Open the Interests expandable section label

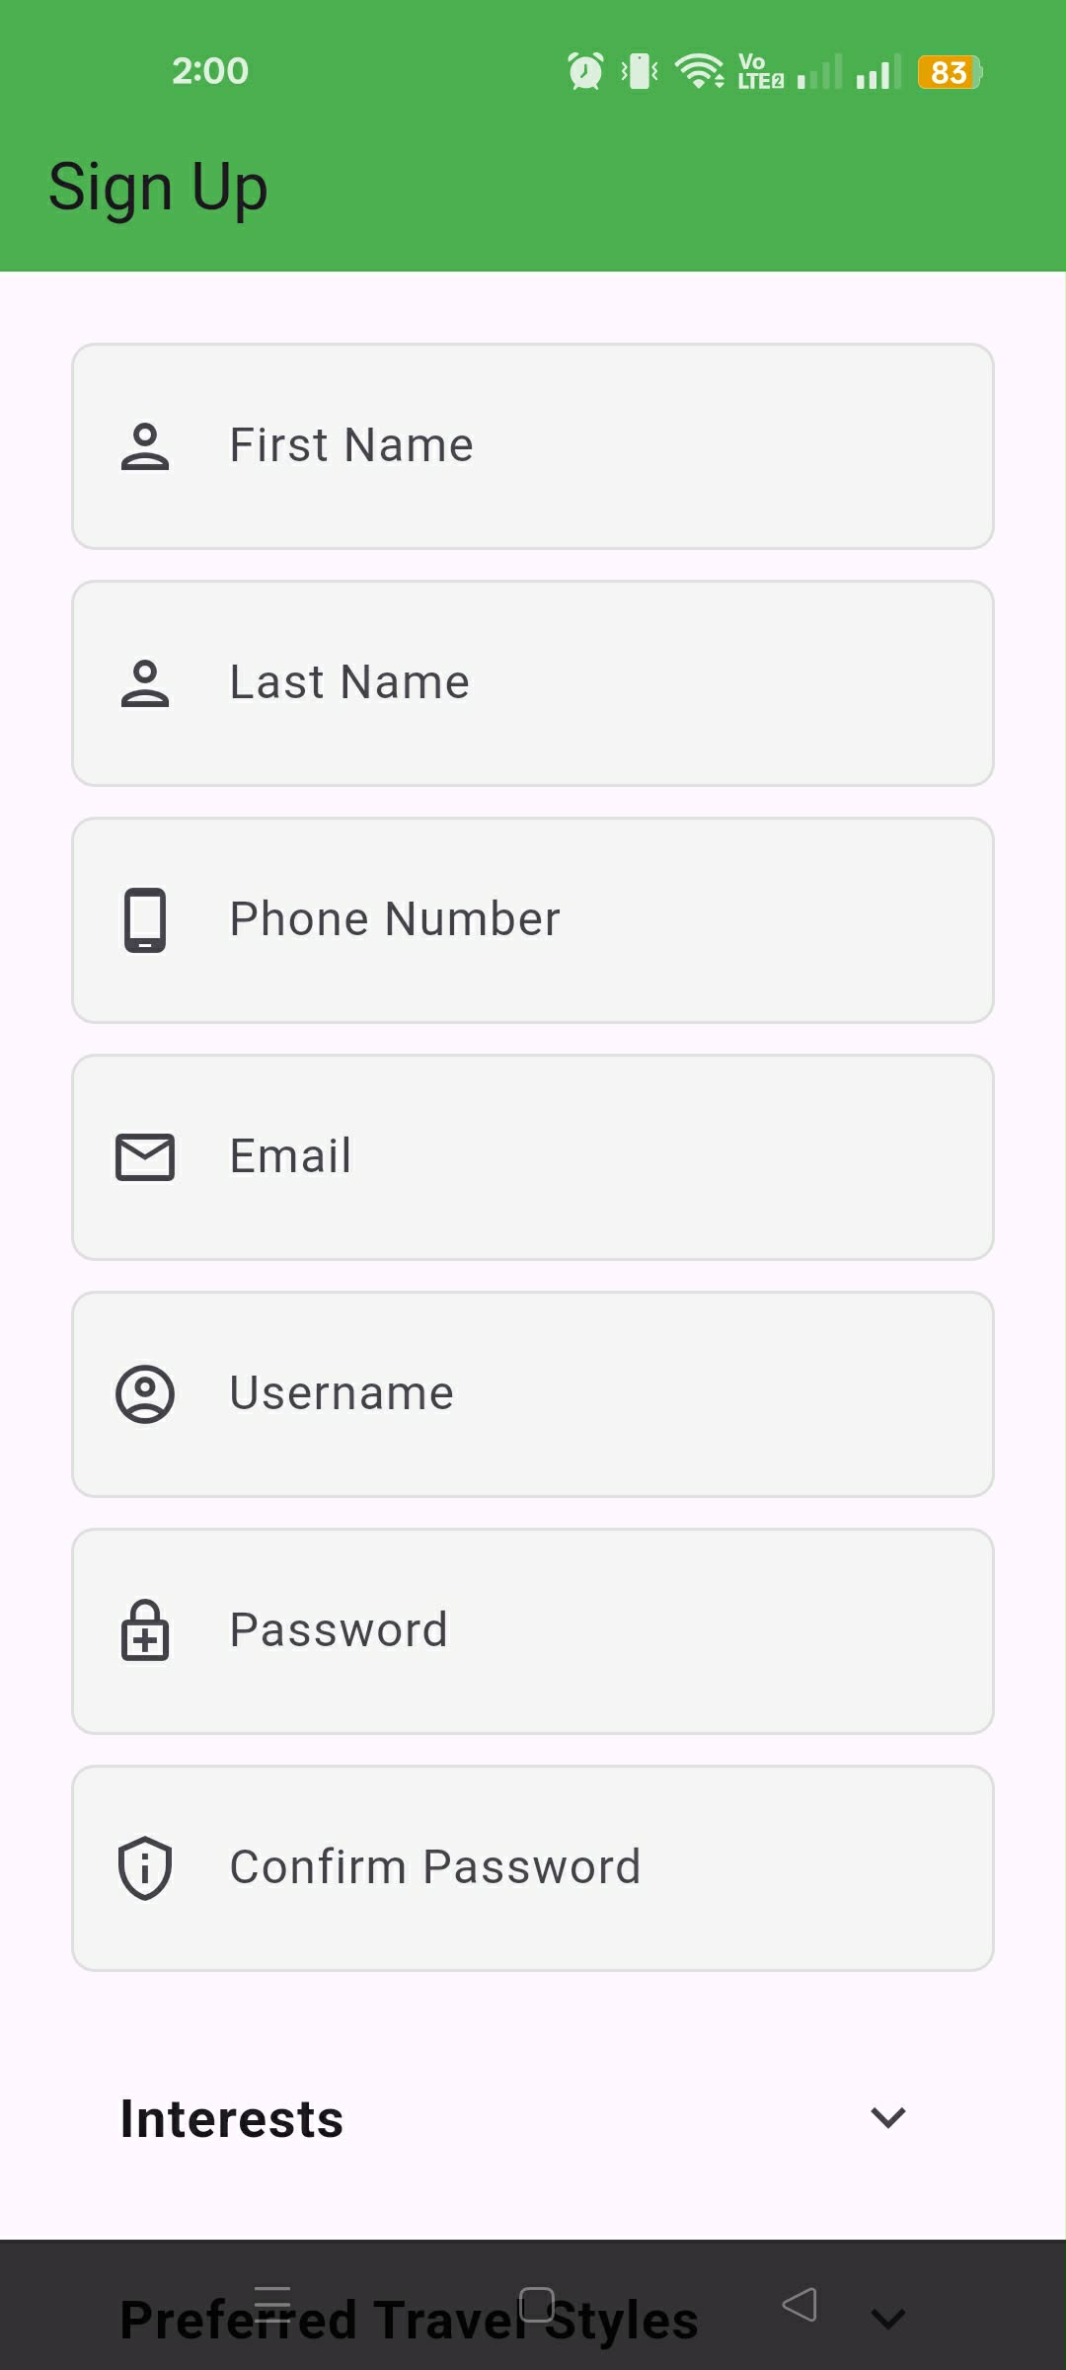232,2119
